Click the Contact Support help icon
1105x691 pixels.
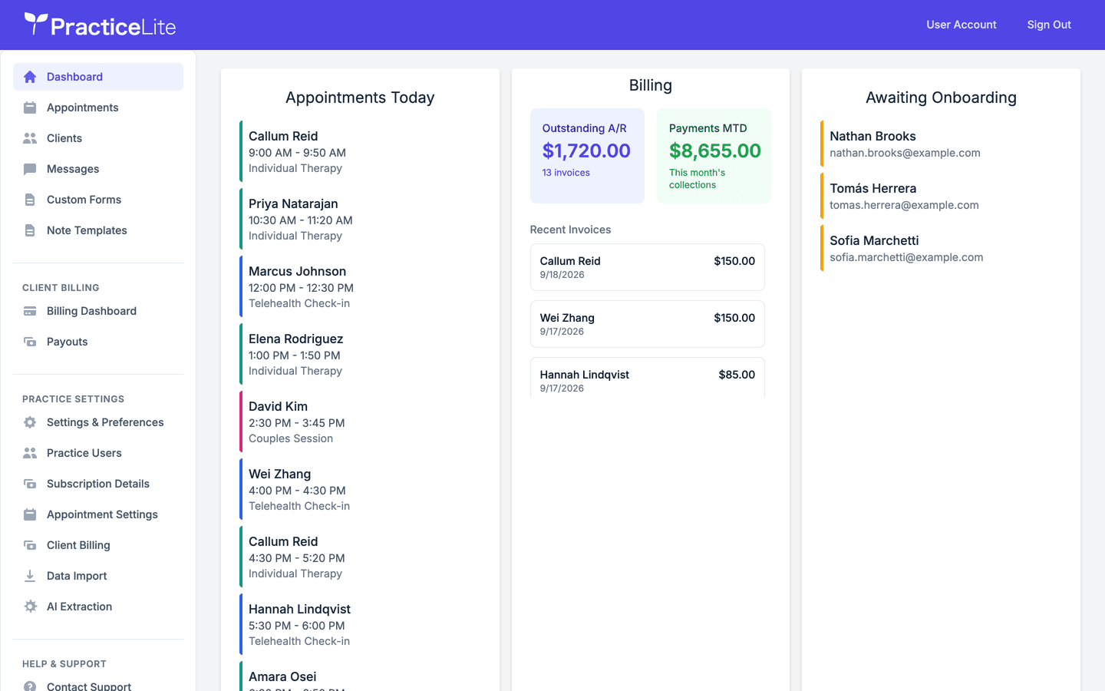coord(30,686)
